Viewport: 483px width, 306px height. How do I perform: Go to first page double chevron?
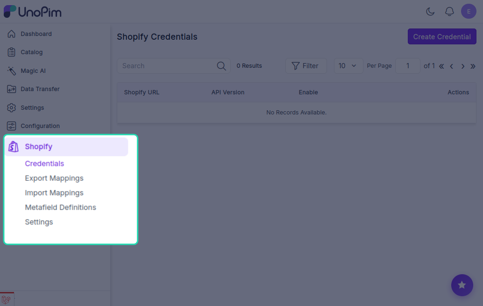pyautogui.click(x=441, y=66)
